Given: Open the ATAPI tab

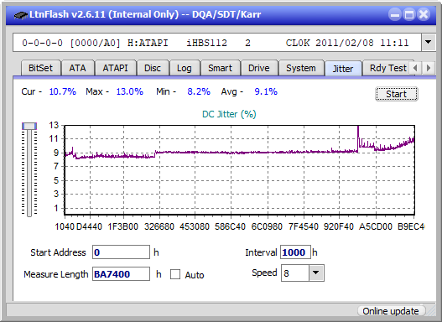Looking at the screenshot, I should click(115, 68).
